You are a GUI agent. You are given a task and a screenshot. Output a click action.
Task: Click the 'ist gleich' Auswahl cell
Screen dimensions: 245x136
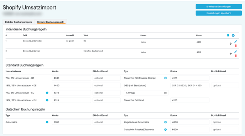[70, 41]
